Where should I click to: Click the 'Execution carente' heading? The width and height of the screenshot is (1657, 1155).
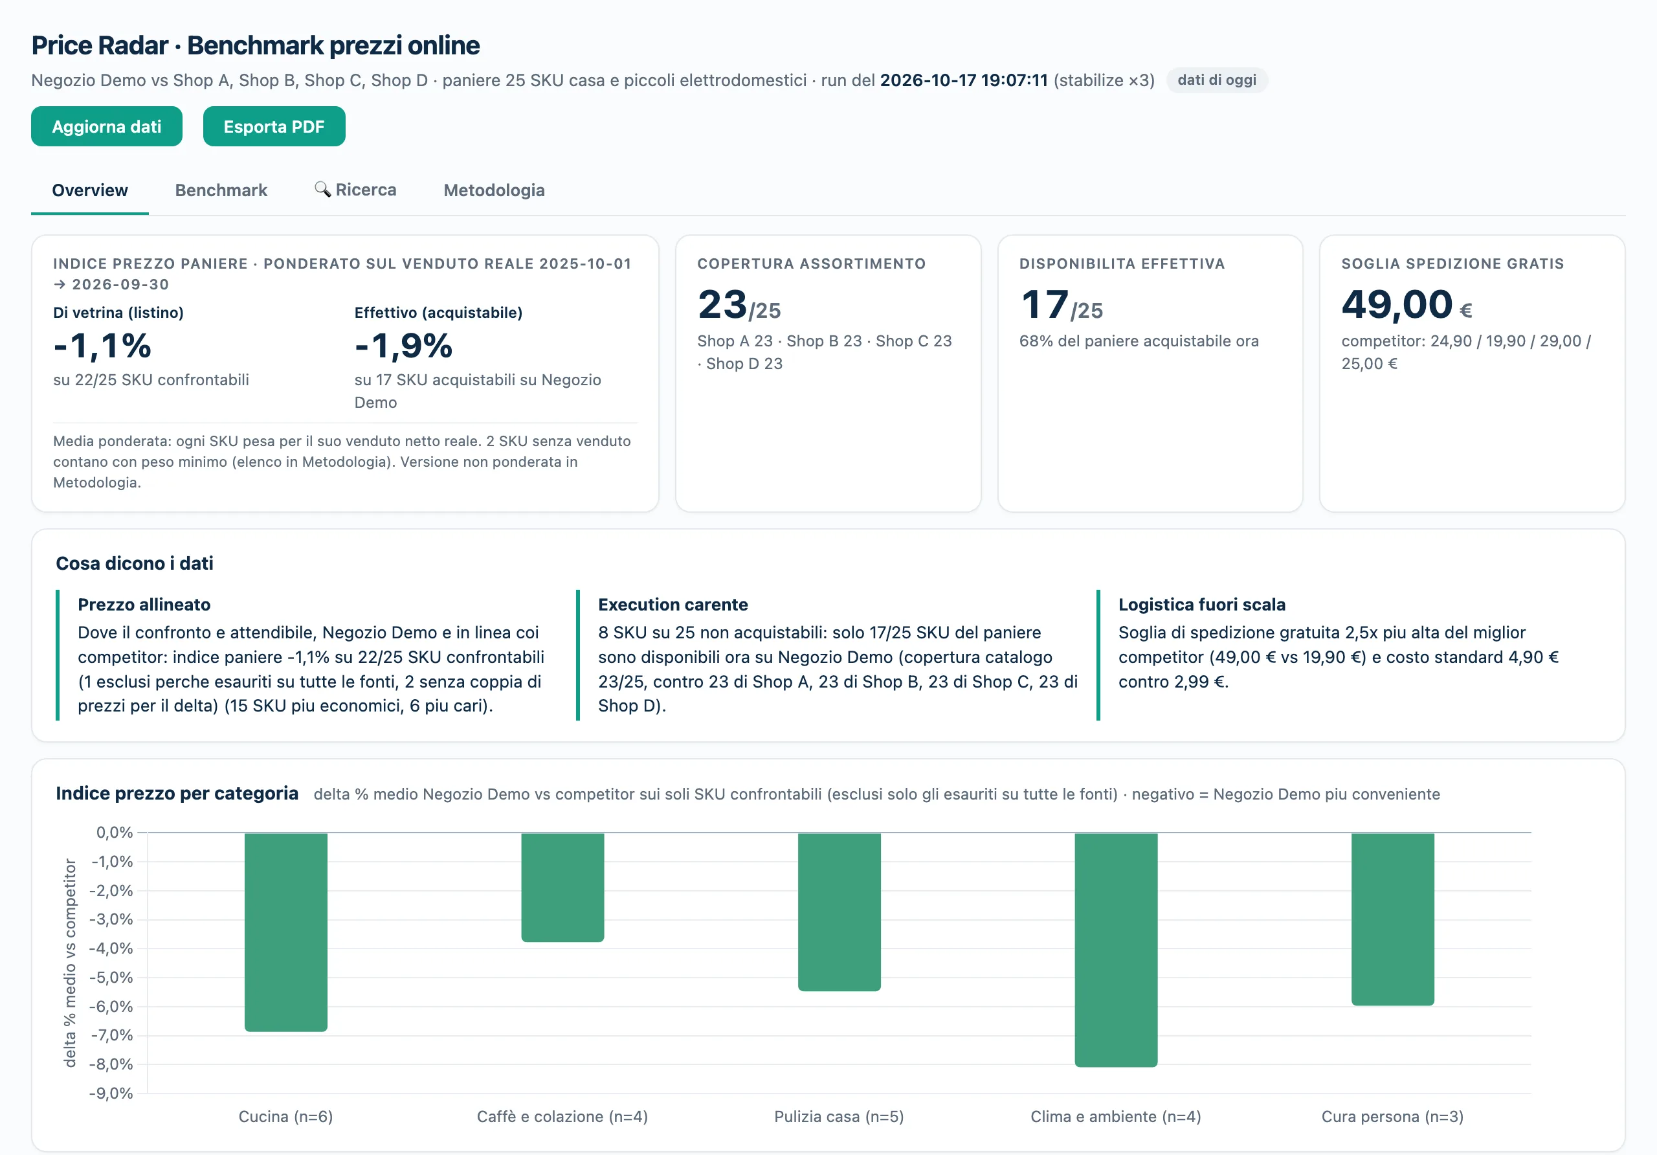pos(673,604)
